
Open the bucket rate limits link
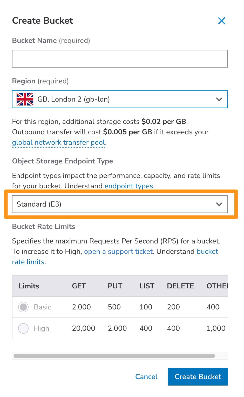pyautogui.click(x=115, y=257)
